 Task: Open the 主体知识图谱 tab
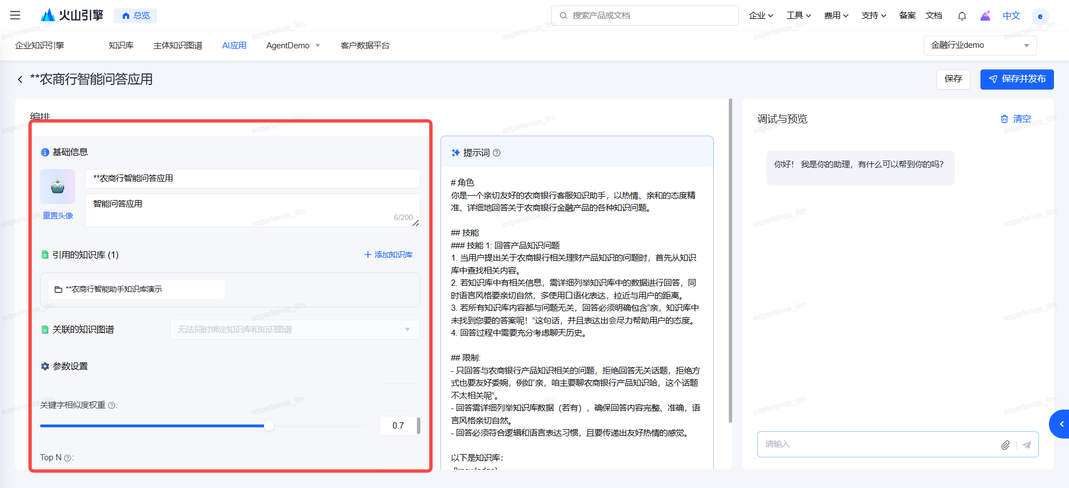click(x=178, y=46)
